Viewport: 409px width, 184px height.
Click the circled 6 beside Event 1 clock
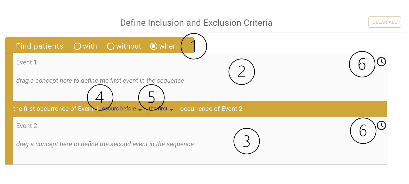(x=362, y=64)
